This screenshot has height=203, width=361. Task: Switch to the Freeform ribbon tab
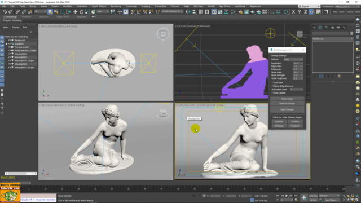pyautogui.click(x=27, y=17)
